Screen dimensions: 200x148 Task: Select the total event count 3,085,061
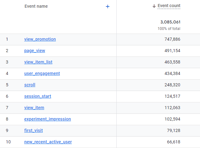170,22
